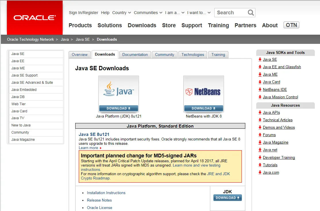Click the red arrow icon beside Java.com
The width and height of the screenshot is (320, 211).
tap(260, 173)
